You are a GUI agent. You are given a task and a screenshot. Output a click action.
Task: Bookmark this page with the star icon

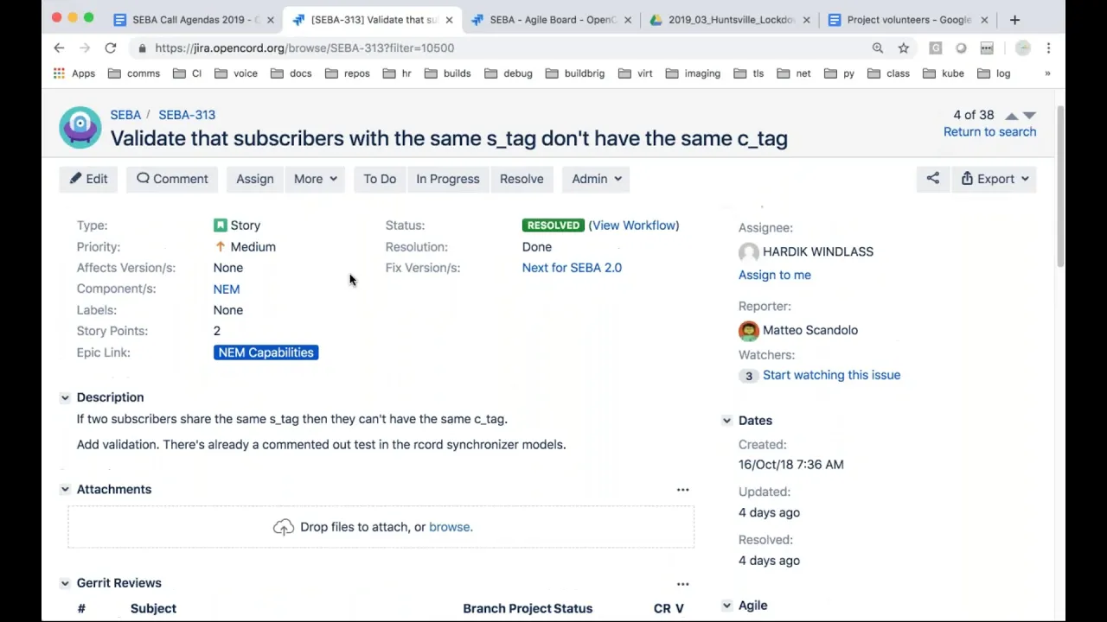904,48
